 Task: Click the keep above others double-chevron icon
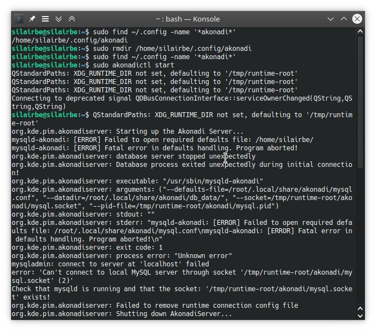pyautogui.click(x=72, y=19)
